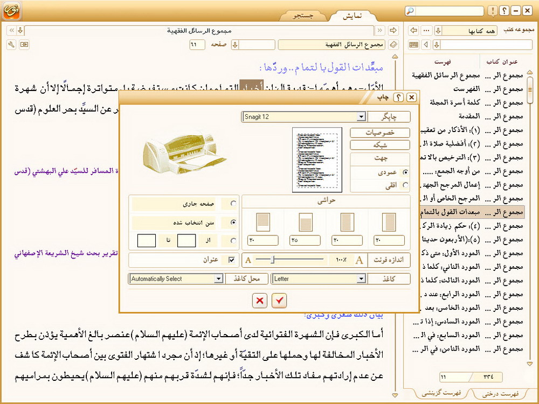Switch to the فهرست گزینشی tab

(441, 393)
